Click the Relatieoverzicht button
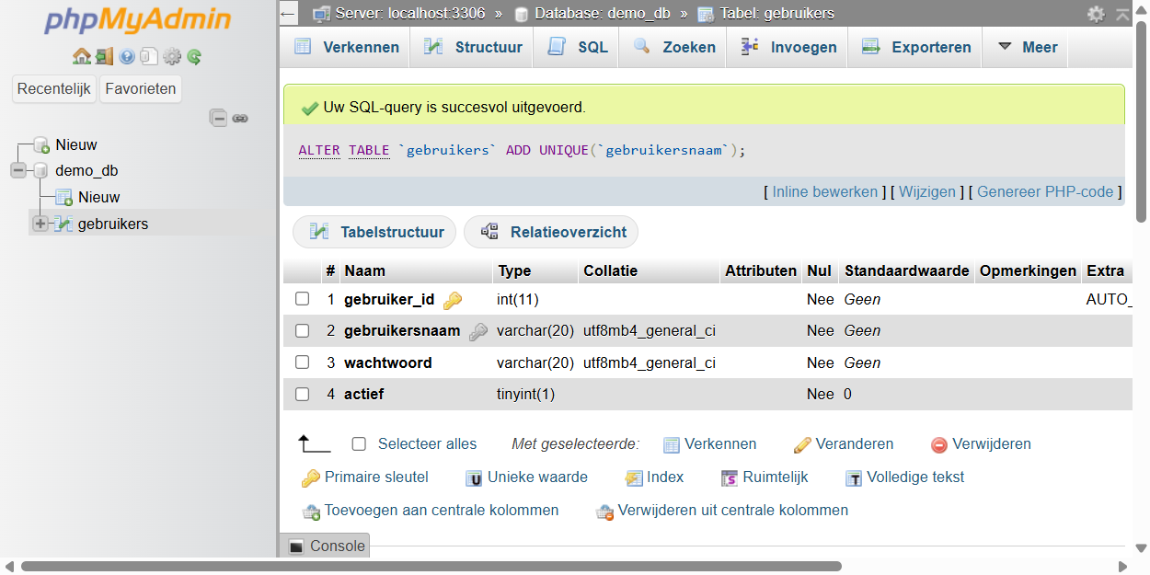 click(551, 232)
